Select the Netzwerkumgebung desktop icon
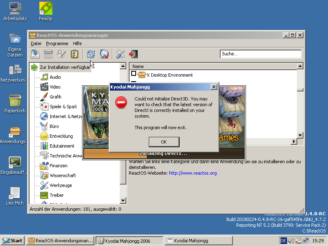 pyautogui.click(x=14, y=73)
